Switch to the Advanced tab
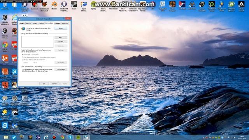This screenshot has width=249, height=140. pyautogui.click(x=65, y=23)
